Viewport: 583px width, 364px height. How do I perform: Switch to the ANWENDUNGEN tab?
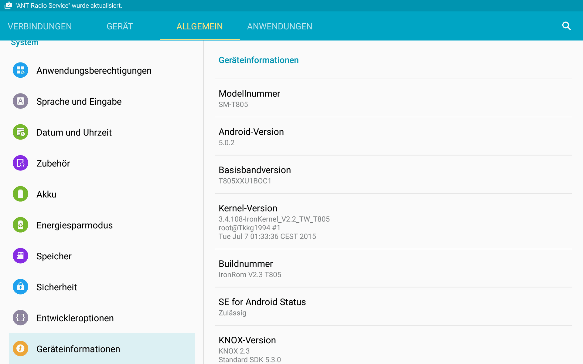280,26
